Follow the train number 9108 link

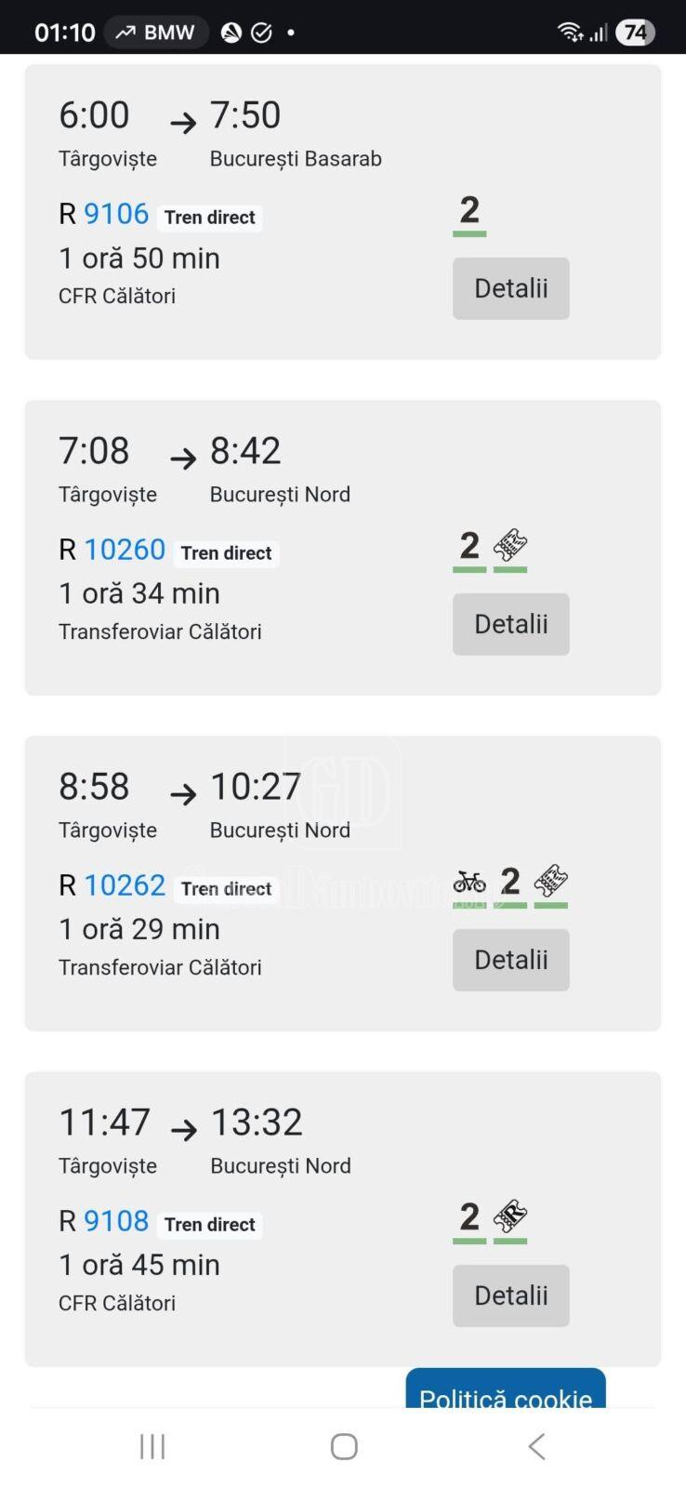coord(116,1221)
